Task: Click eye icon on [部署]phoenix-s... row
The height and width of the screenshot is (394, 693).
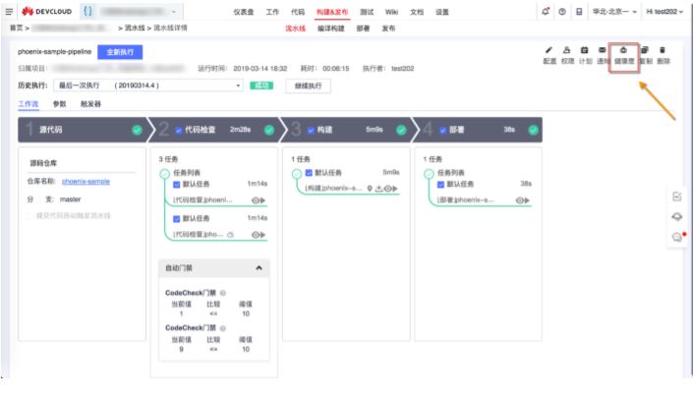Action: pos(520,200)
